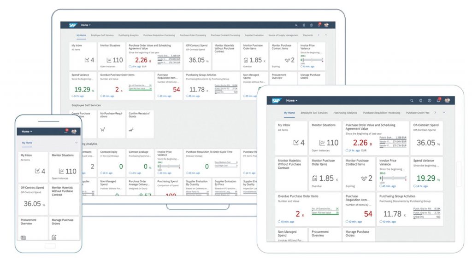Click the device/mobile icon in the header
Screen dimensions: 472x265
coord(304,25)
